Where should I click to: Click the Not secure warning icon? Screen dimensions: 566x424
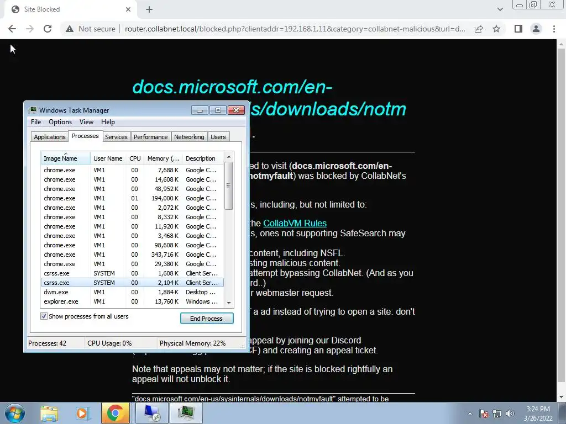coord(70,29)
